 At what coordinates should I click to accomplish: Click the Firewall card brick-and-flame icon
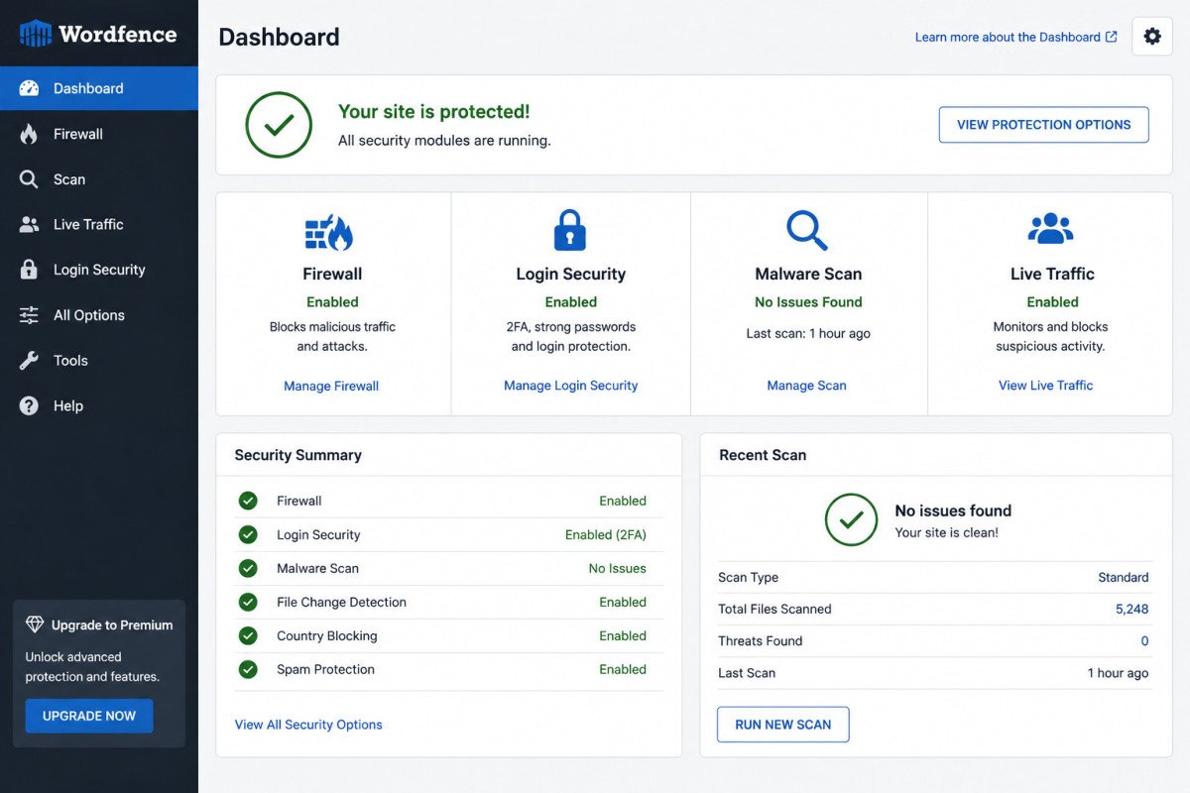(x=329, y=232)
